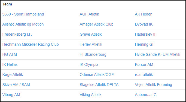Open AK Heden team page
Image resolution: width=186 pixels, height=102 pixels.
click(144, 14)
